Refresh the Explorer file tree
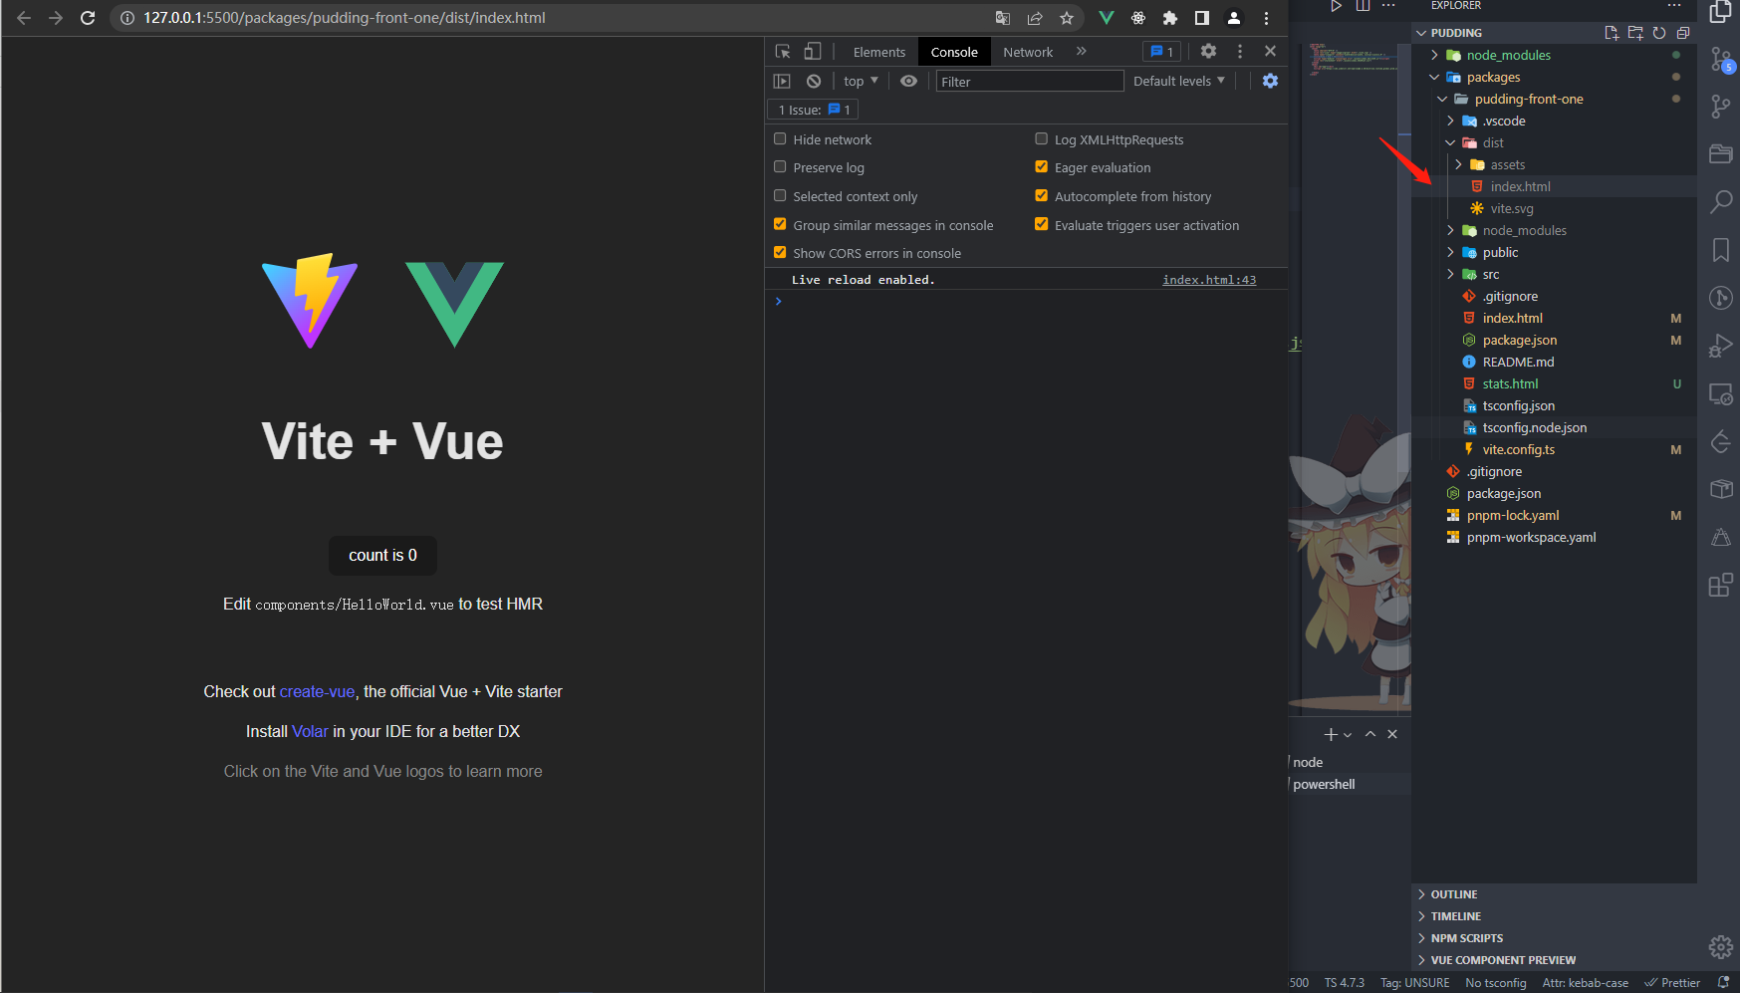Screen dimensions: 1740x993 (1659, 33)
